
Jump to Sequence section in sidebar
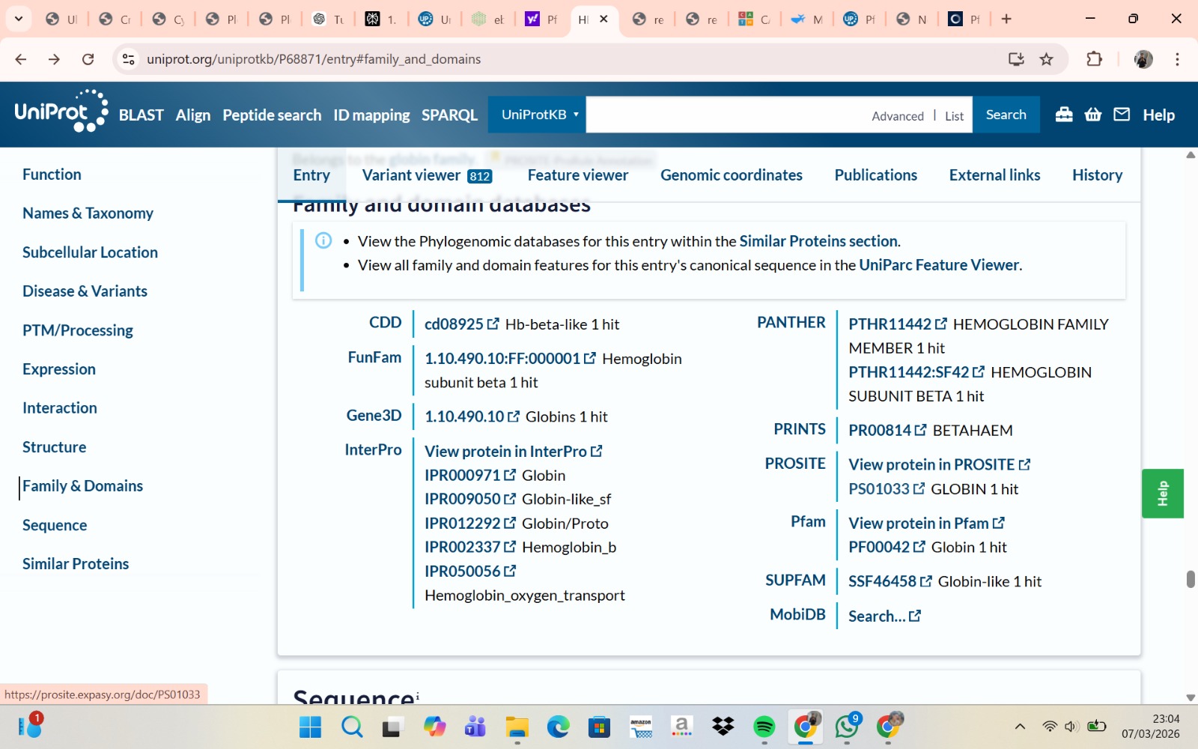point(55,525)
